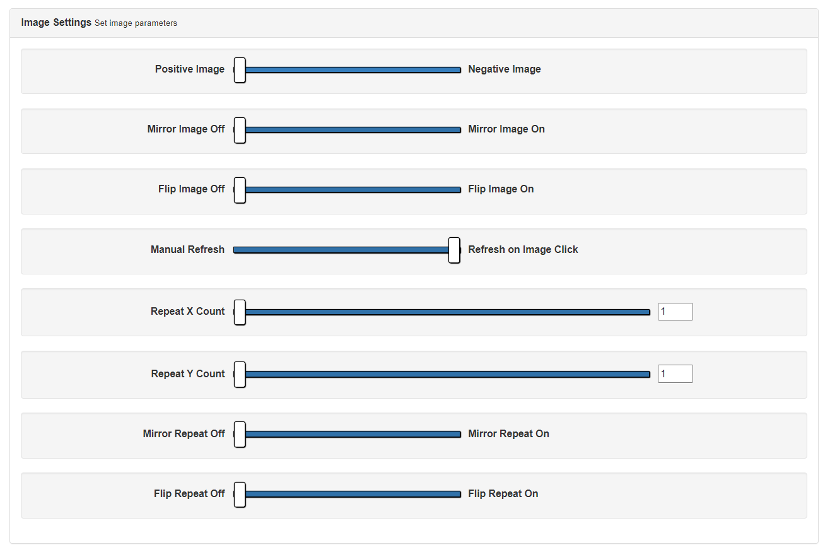Click the Mirror Repeat On label
The image size is (830, 552).
point(508,434)
